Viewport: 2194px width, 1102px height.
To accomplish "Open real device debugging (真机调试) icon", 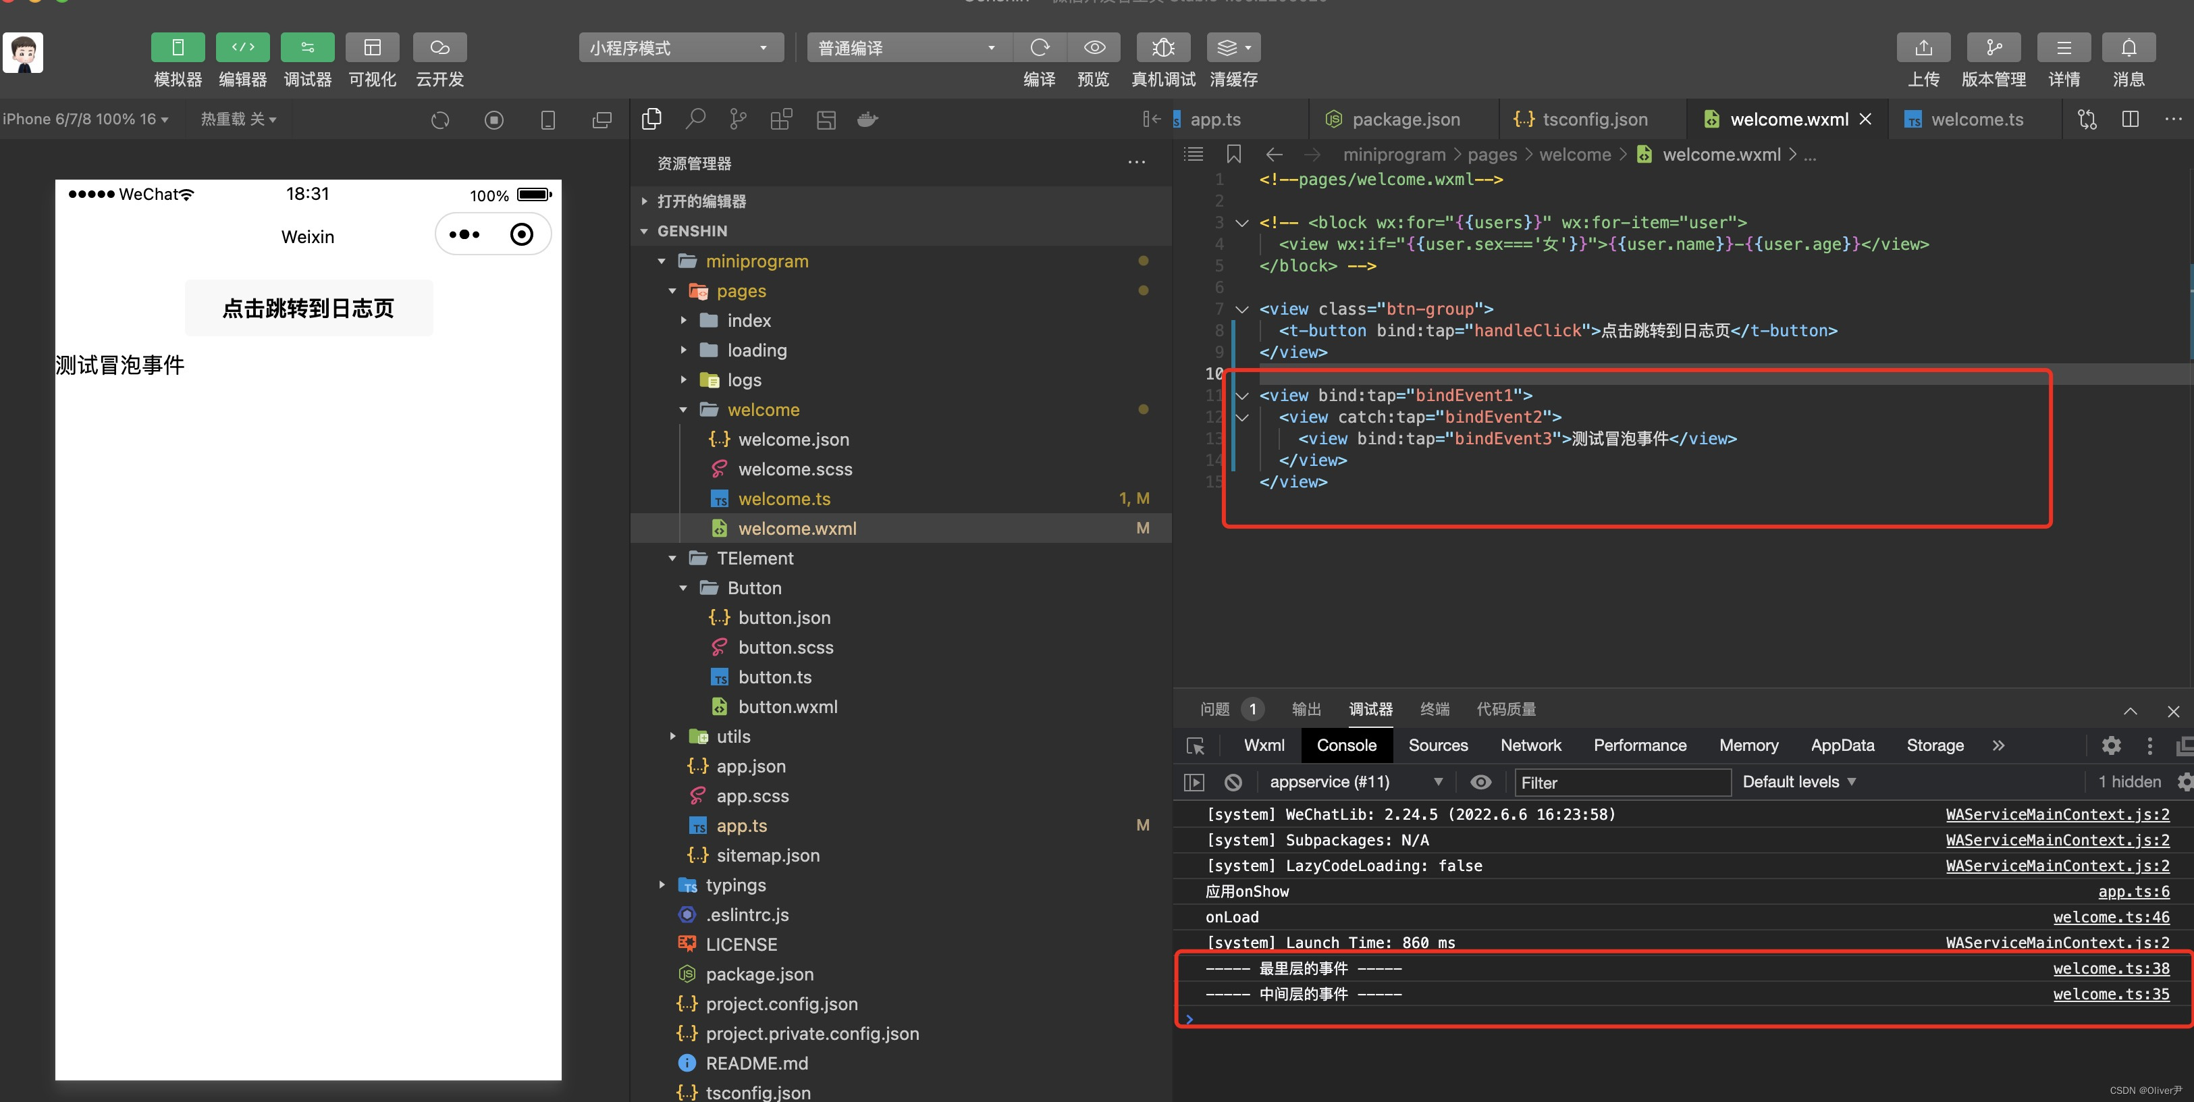I will tap(1162, 48).
